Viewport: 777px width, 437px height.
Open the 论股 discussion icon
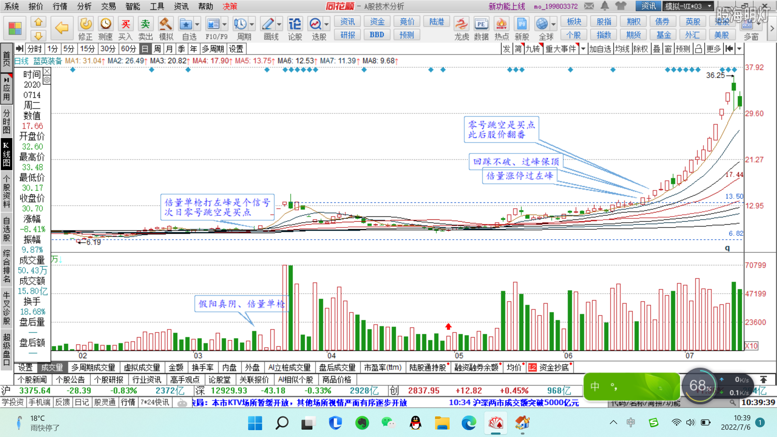295,24
